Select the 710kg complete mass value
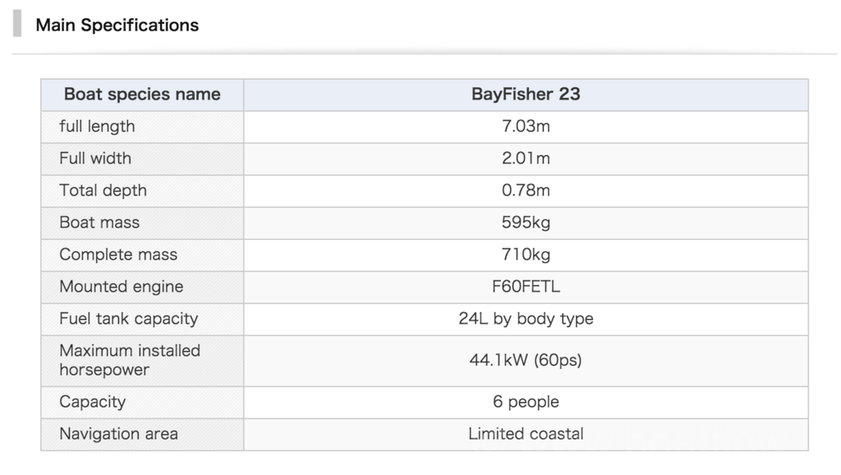This screenshot has width=841, height=475. click(x=526, y=255)
